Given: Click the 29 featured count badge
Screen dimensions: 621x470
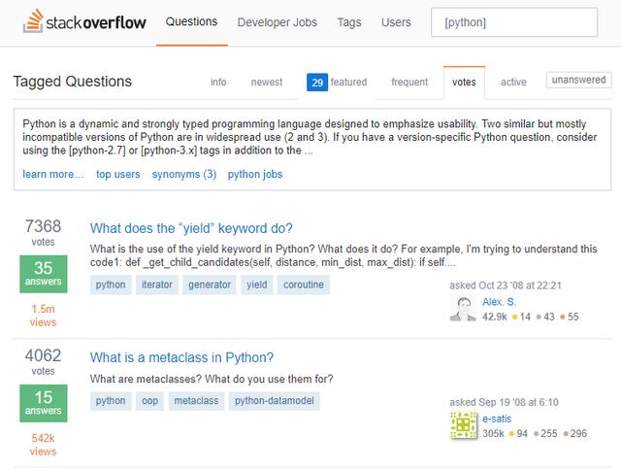Looking at the screenshot, I should [x=317, y=83].
